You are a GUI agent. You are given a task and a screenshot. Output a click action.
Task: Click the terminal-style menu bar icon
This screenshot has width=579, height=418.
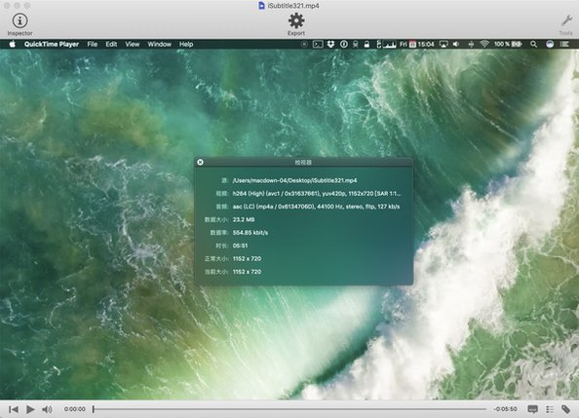318,44
